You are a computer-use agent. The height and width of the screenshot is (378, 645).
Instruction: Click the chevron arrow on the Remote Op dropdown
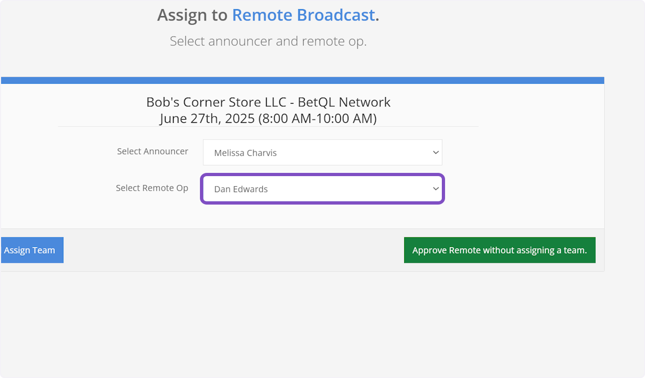click(435, 189)
